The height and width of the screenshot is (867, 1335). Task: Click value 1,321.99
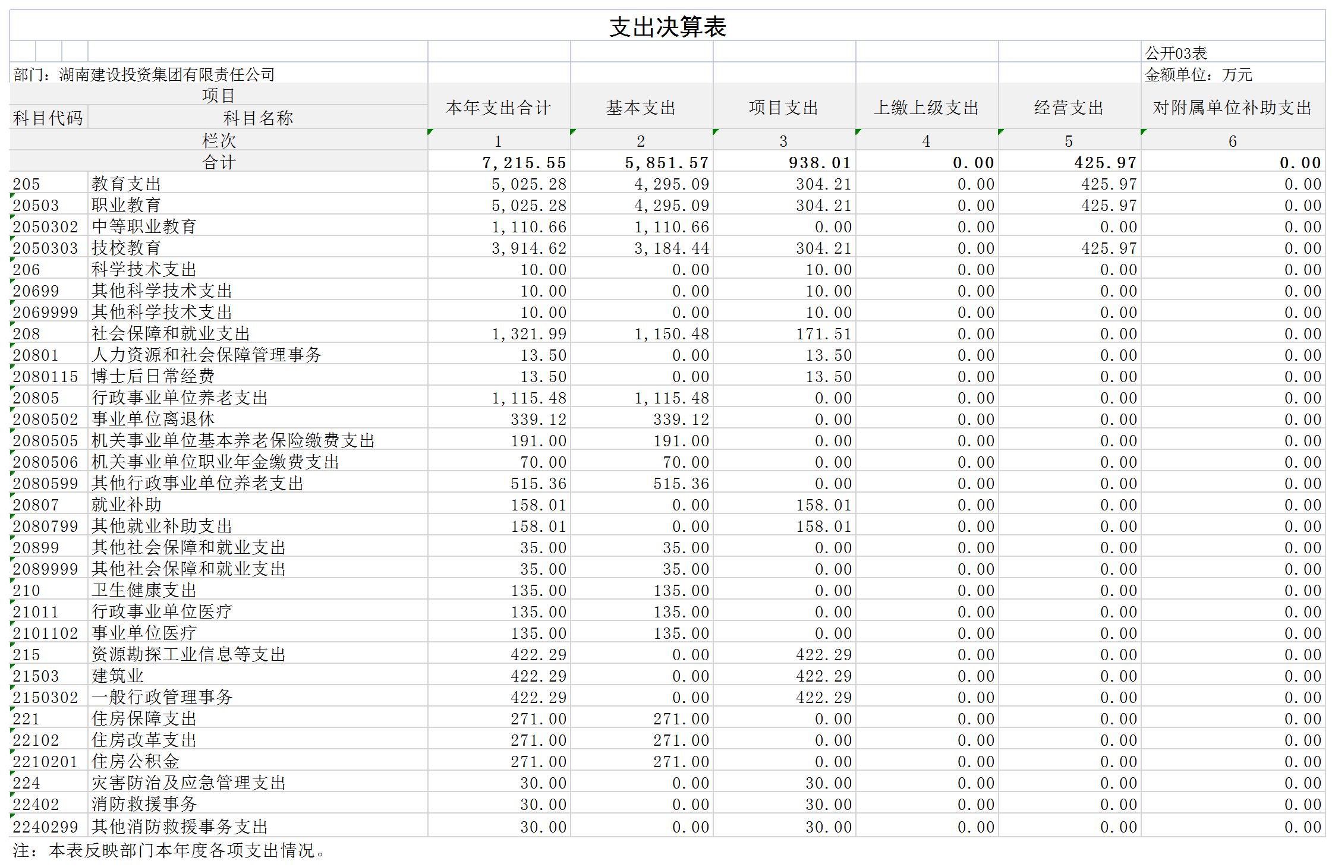point(499,333)
